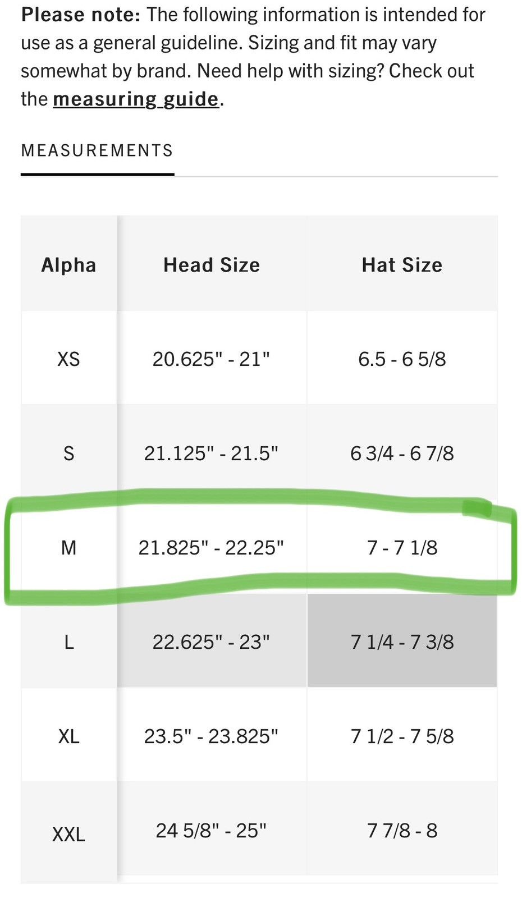Open the measuring guide link
The image size is (522, 898).
136,99
